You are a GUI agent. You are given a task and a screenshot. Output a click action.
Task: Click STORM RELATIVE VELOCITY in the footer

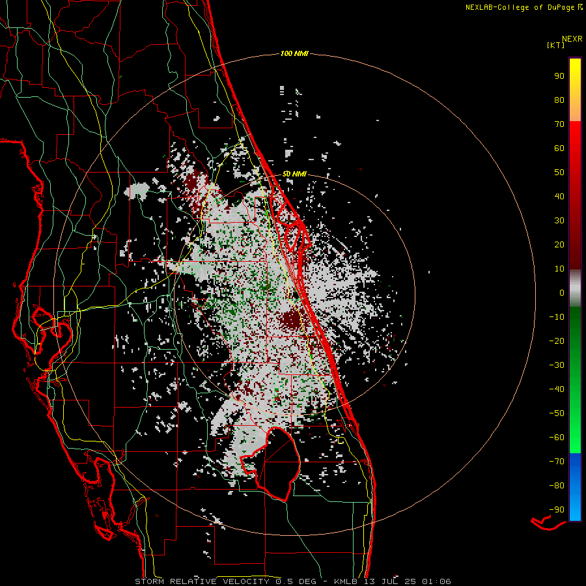coord(202,581)
